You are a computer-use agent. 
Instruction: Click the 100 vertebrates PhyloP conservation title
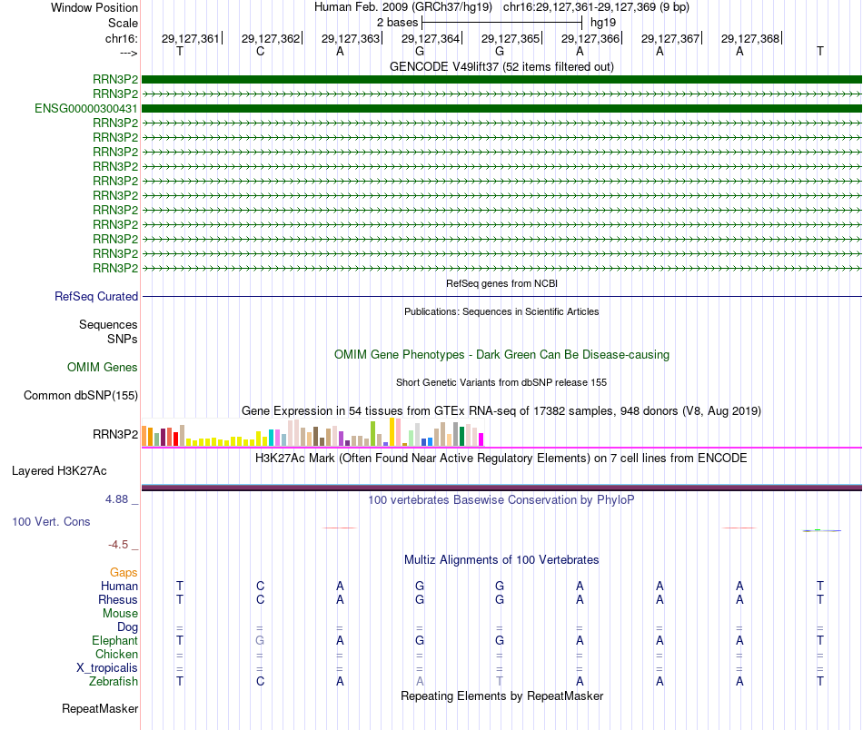(501, 499)
